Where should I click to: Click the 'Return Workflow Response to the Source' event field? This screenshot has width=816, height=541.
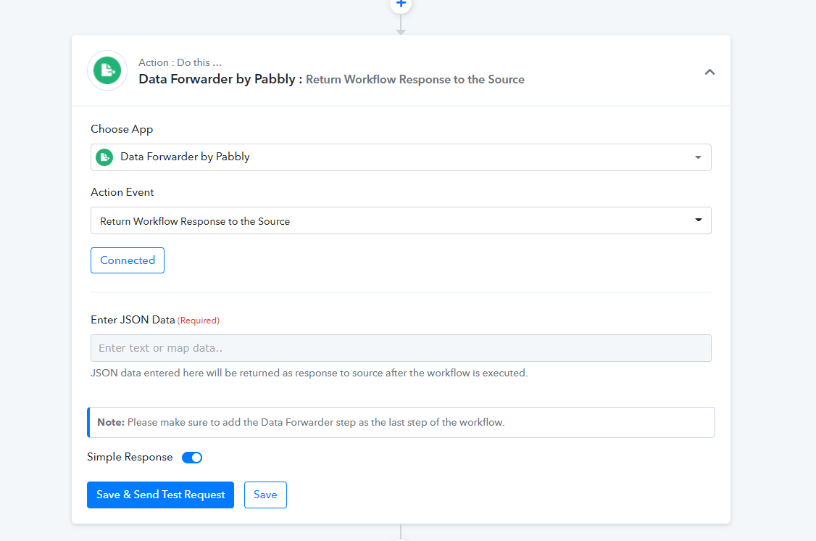391,220
